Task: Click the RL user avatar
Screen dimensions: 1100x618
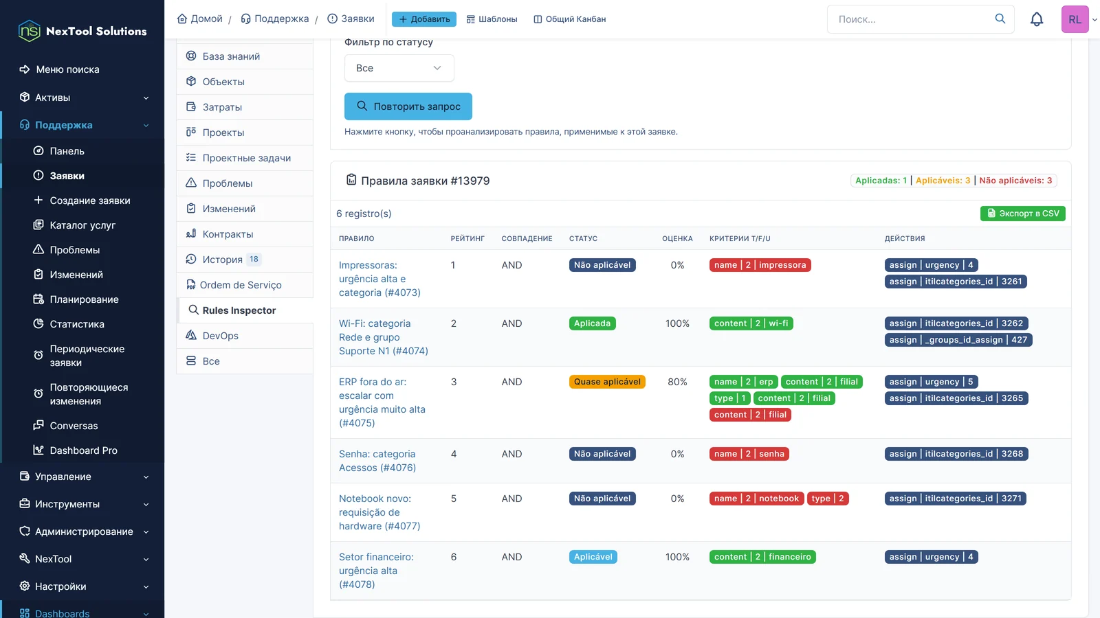Action: pos(1075,19)
